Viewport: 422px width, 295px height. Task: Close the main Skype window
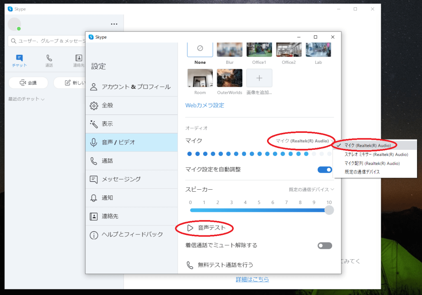point(373,9)
